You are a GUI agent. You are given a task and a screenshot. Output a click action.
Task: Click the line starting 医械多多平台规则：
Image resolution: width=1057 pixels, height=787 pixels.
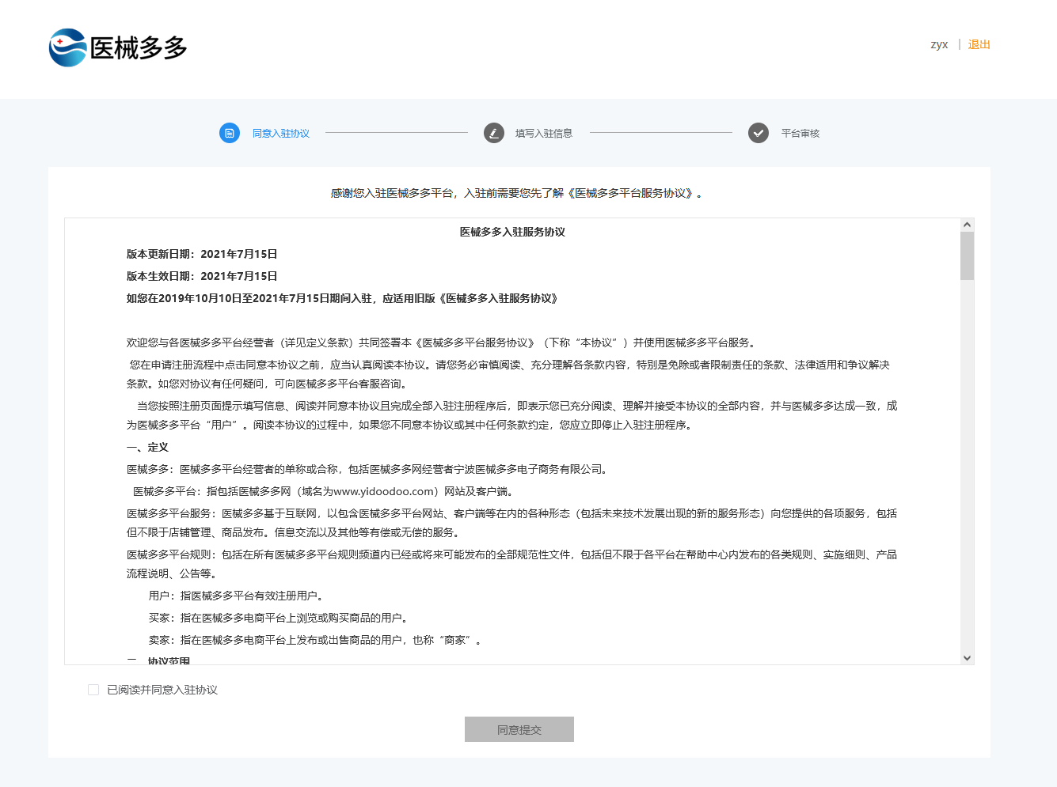[x=511, y=564]
